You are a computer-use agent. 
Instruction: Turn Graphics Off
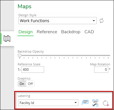30,84
